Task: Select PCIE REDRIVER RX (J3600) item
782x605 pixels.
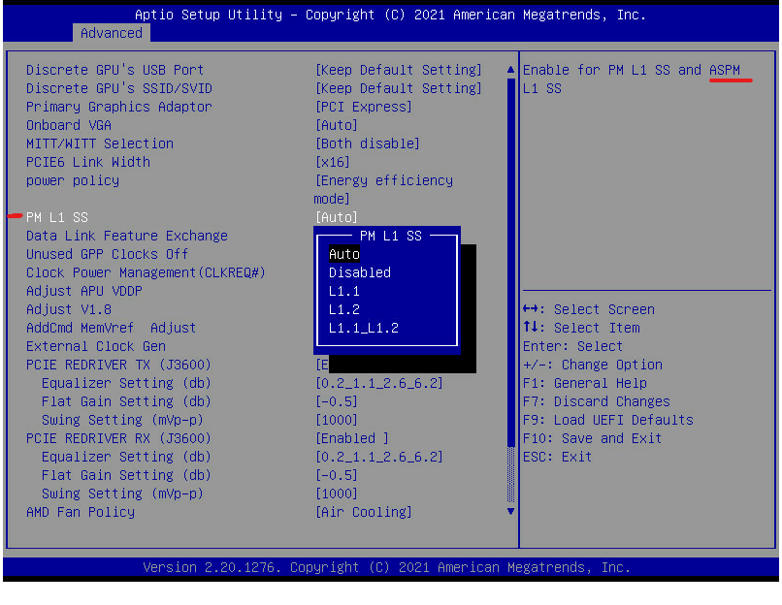Action: tap(118, 438)
